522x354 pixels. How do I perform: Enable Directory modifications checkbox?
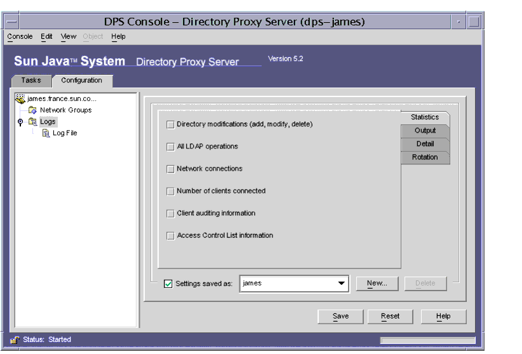point(170,124)
